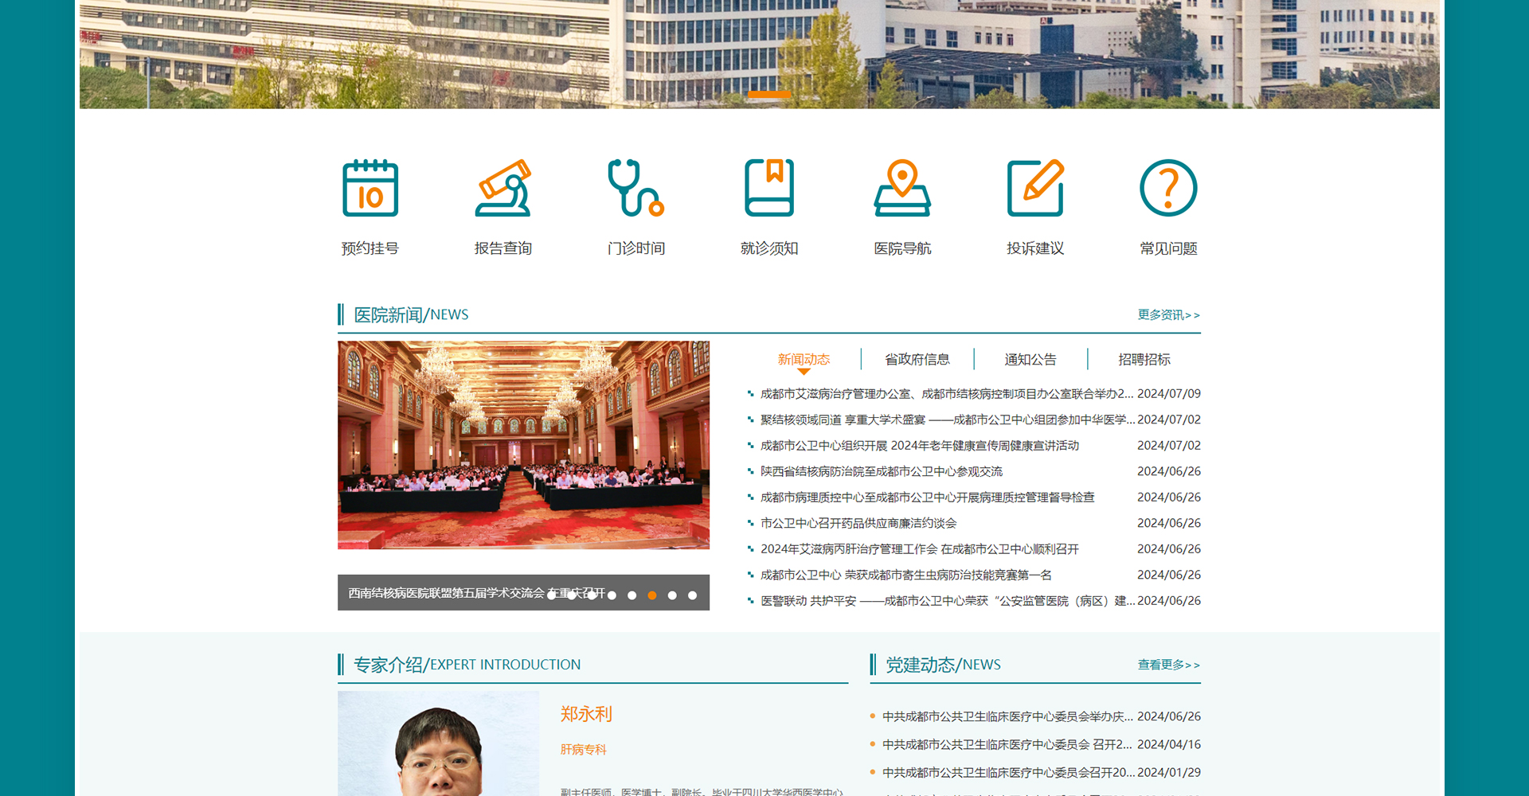Image resolution: width=1529 pixels, height=796 pixels.
Task: Click the 报告查询 microscope icon
Action: tap(503, 189)
